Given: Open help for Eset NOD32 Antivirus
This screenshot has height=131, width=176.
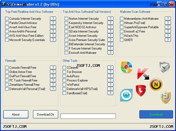Looking at the screenshot, I should [x=110, y=27].
